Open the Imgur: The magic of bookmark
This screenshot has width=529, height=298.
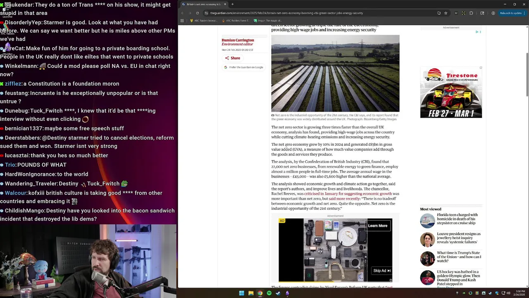(268, 20)
